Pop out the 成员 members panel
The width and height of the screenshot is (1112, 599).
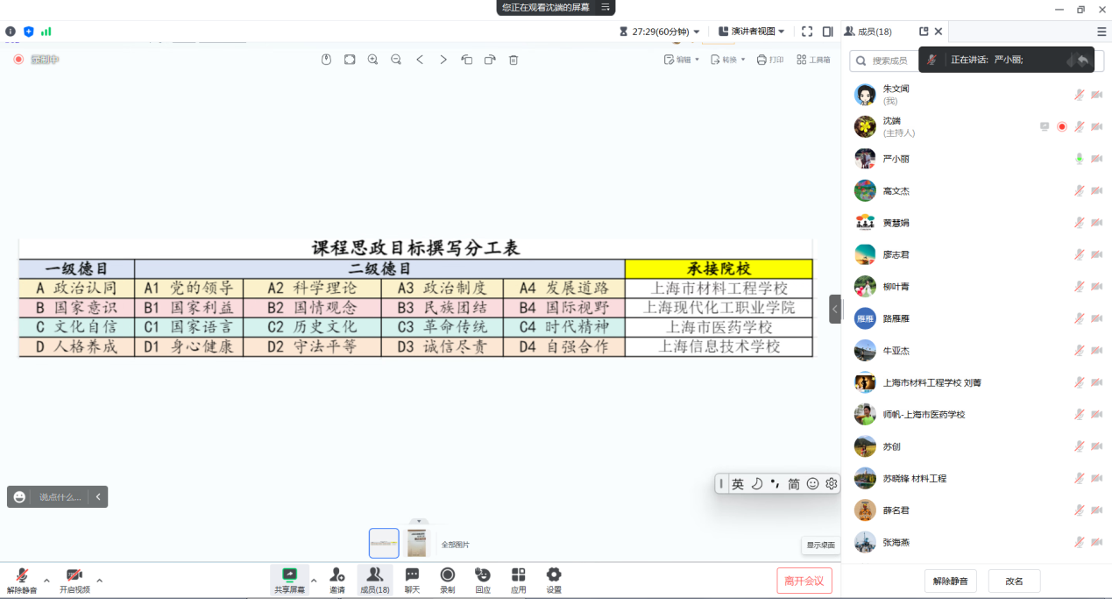(924, 32)
